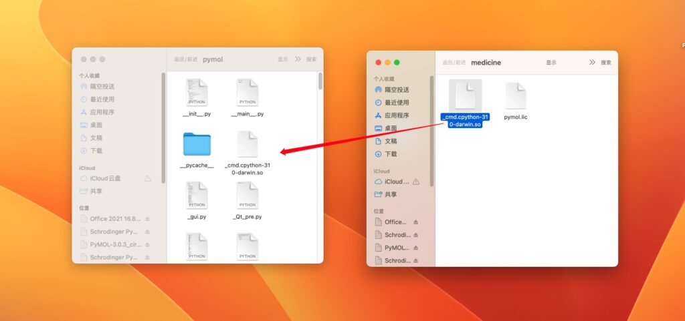The image size is (685, 321).
Task: Expand toolbar overflow chevrons in pymol window
Action: [x=298, y=59]
